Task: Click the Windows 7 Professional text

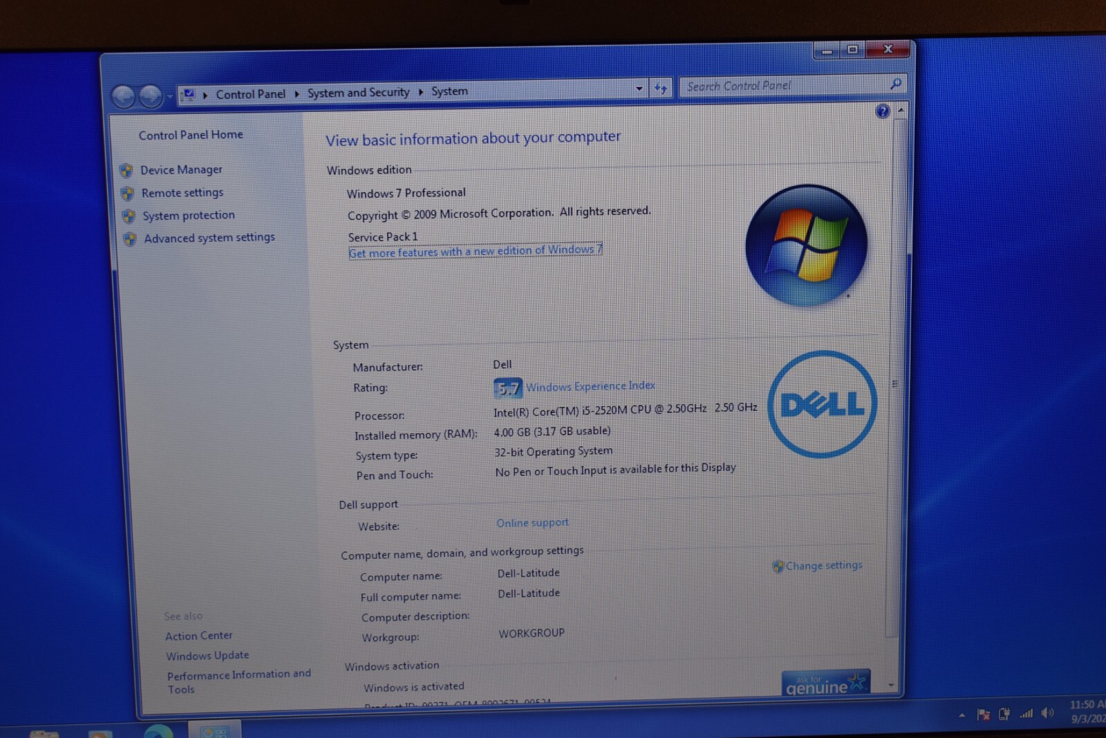Action: 406,193
